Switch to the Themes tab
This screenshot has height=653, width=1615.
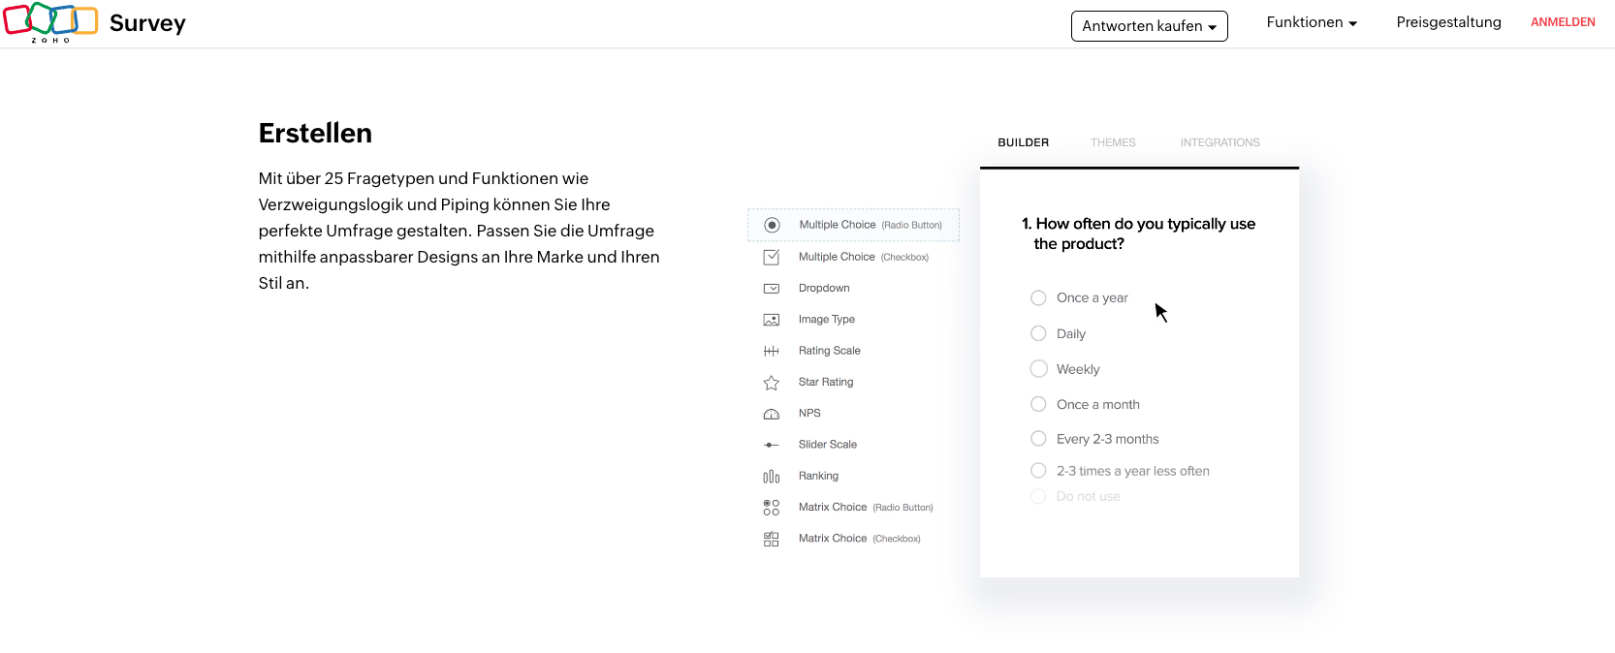point(1113,142)
